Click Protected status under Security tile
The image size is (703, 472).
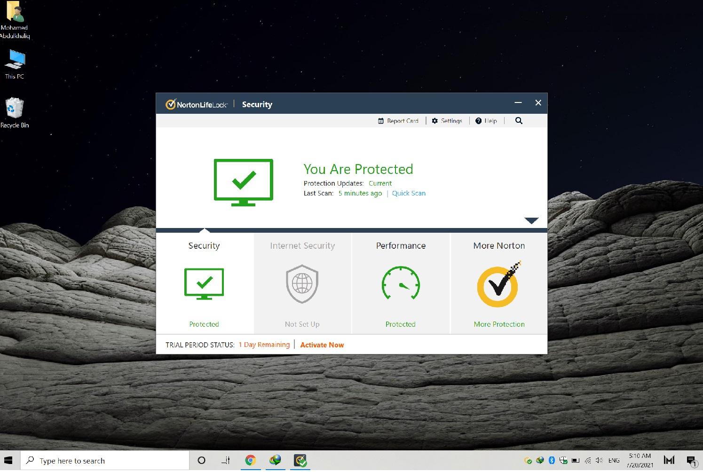(204, 324)
